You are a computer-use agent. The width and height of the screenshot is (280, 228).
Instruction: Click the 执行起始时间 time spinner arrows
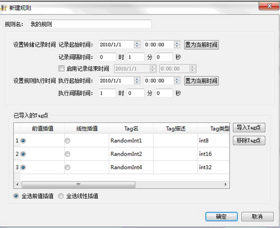click(177, 81)
